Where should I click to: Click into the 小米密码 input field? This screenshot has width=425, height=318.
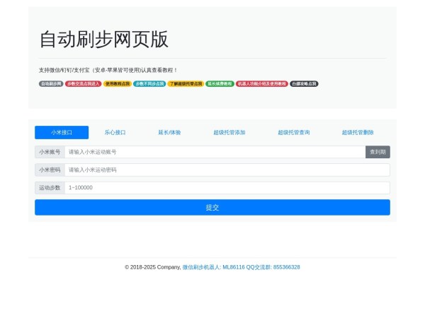(x=227, y=170)
